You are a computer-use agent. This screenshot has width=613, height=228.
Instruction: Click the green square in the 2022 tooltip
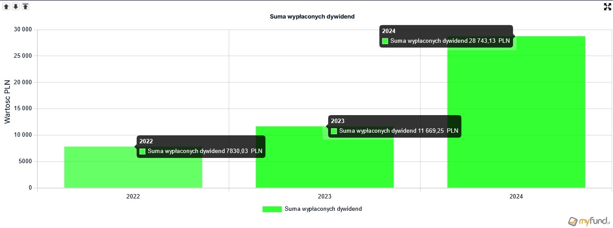pos(142,151)
